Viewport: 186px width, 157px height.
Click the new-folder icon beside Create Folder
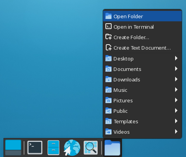coord(108,37)
